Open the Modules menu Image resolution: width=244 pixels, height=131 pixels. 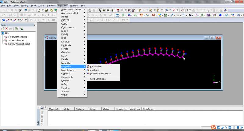pyautogui.click(x=63, y=5)
